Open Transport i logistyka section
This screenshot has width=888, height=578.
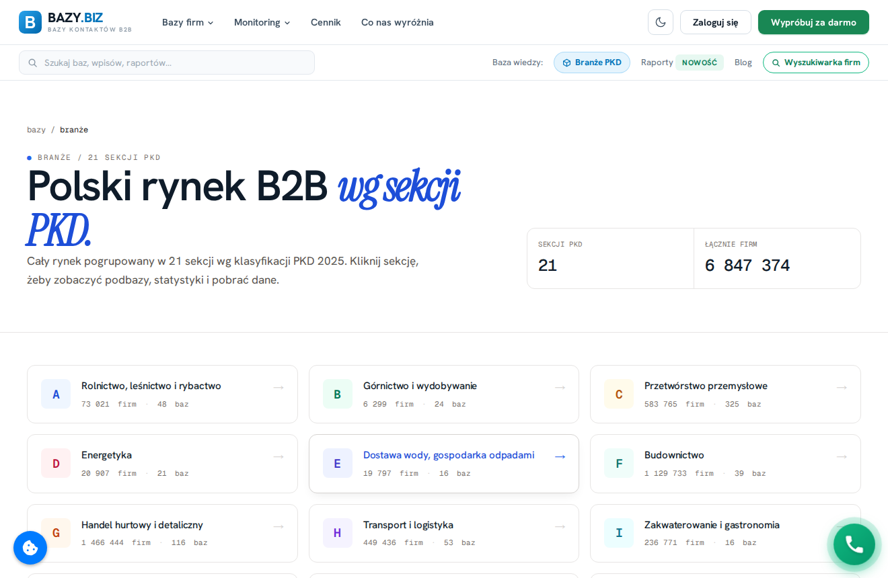[408, 525]
